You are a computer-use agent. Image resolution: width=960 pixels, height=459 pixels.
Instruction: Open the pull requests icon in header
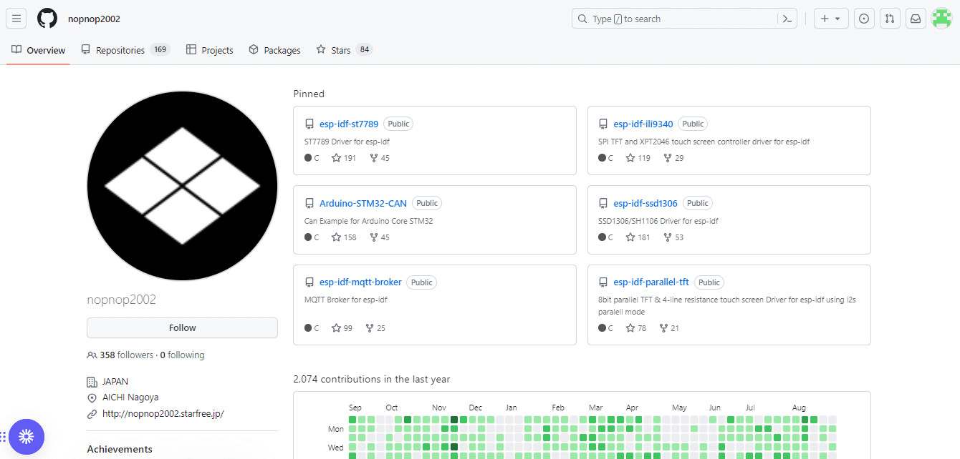[890, 19]
